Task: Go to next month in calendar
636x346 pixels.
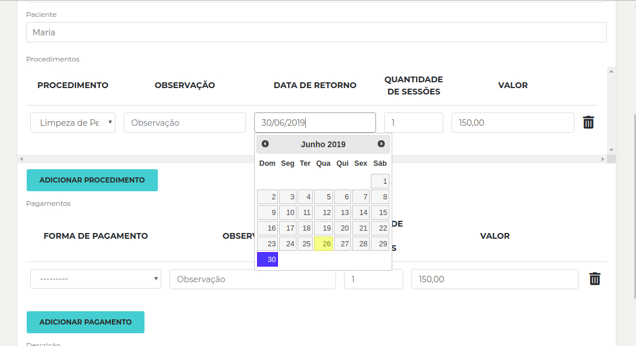Action: (x=381, y=144)
